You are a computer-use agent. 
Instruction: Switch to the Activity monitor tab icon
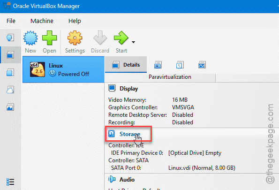point(202,65)
